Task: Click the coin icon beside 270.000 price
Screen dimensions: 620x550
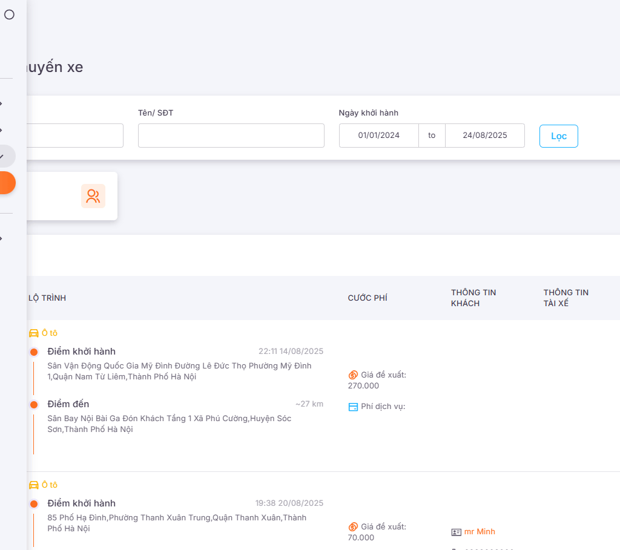Action: pyautogui.click(x=353, y=375)
